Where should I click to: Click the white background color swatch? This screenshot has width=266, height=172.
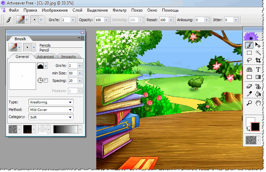tap(249, 120)
